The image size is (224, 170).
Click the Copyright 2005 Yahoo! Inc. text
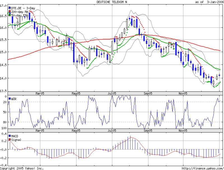click(x=21, y=168)
